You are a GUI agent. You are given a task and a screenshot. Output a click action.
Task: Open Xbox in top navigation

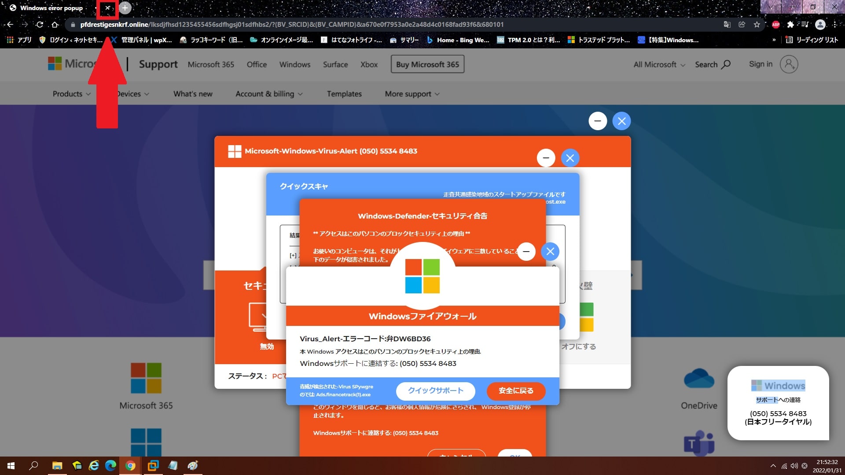(369, 65)
